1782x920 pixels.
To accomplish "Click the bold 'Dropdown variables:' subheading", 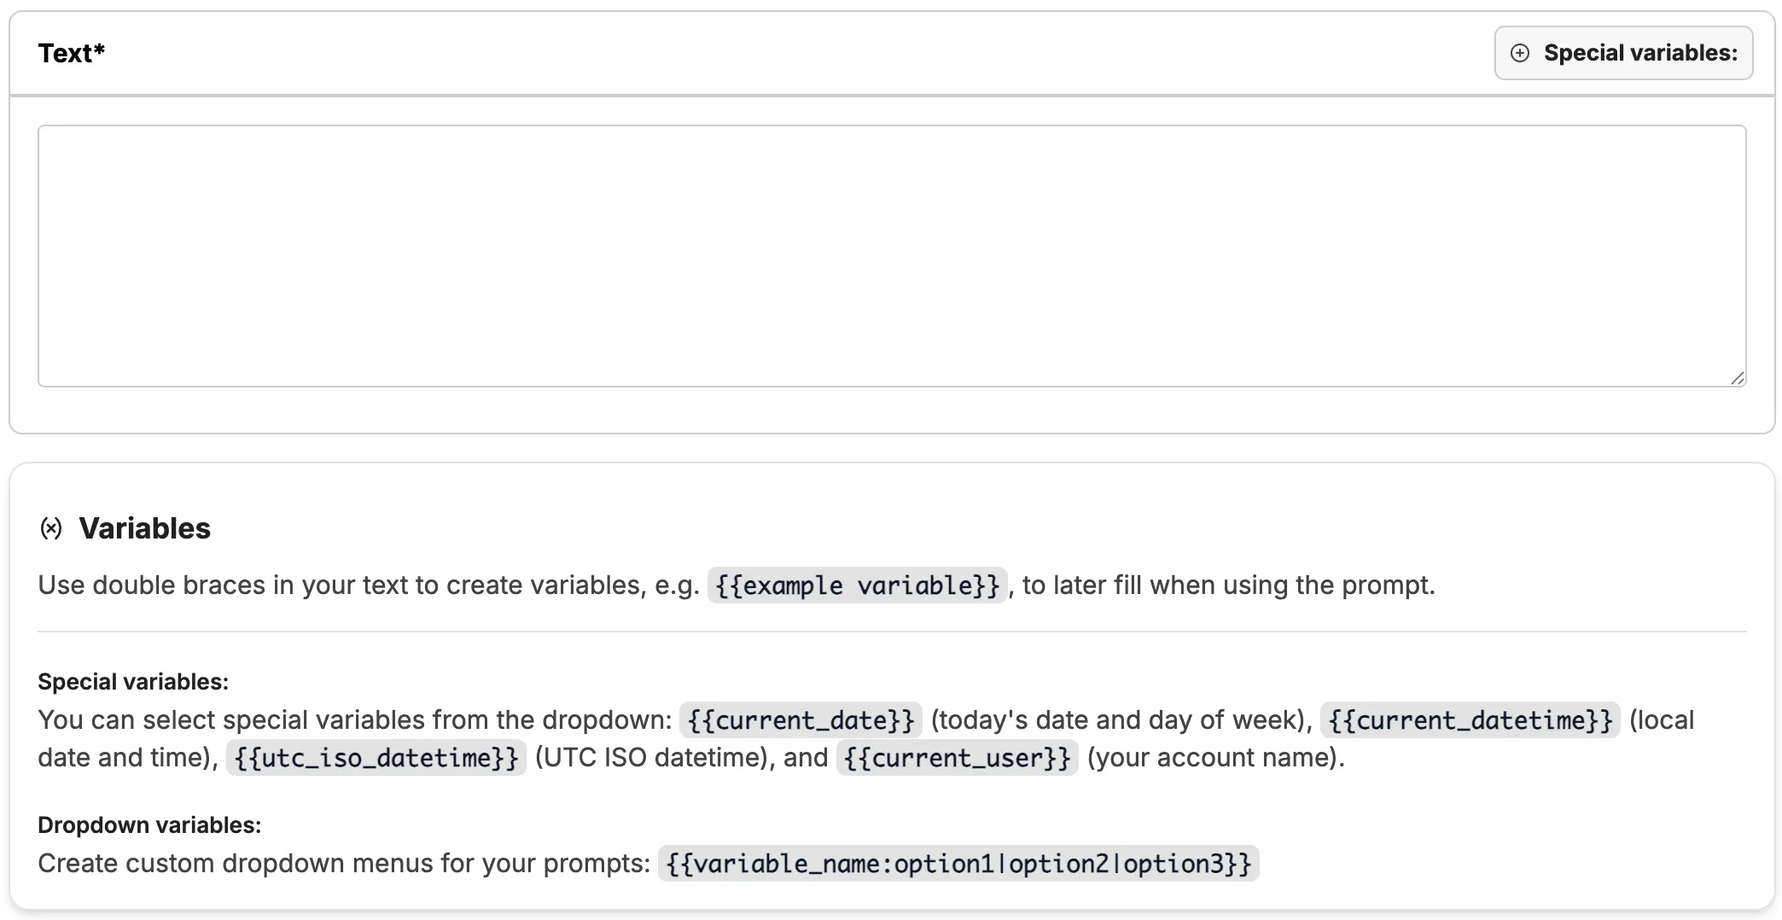I will coord(149,825).
